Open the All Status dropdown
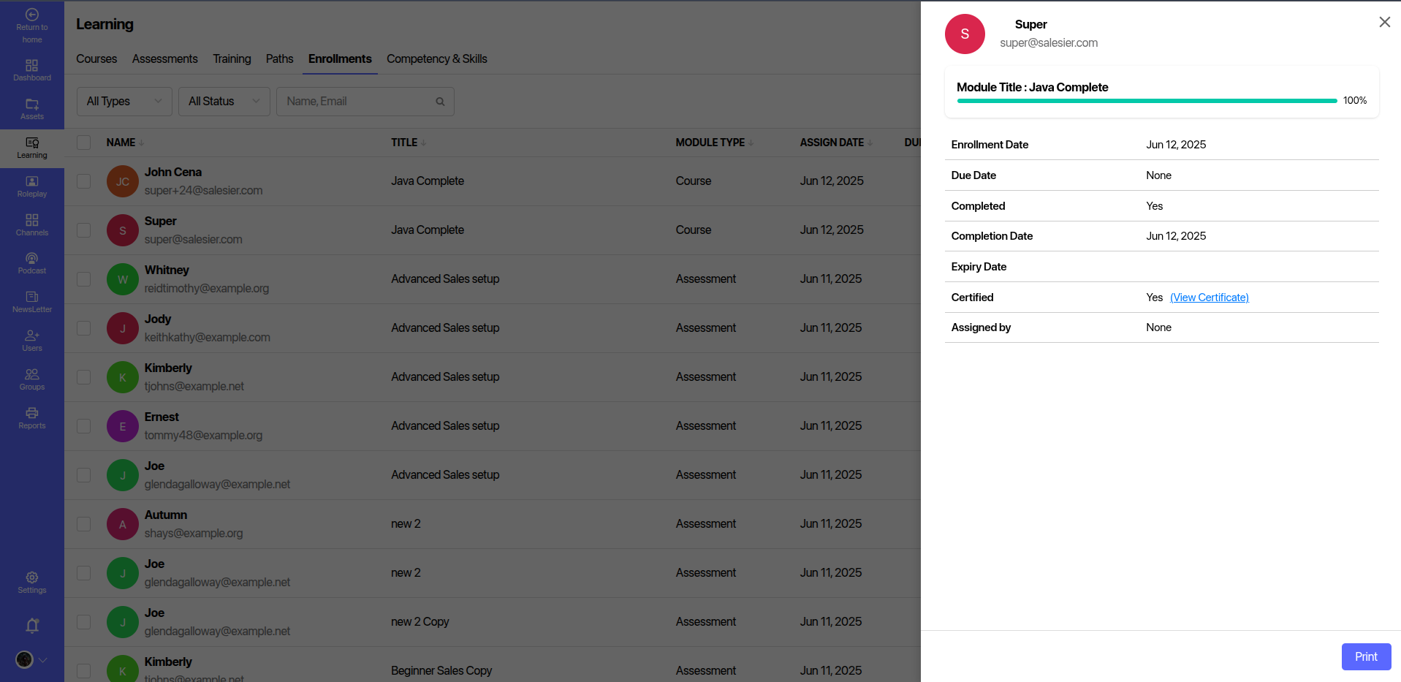 pos(224,102)
